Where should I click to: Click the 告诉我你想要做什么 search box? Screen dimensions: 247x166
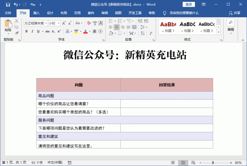(x=184, y=13)
